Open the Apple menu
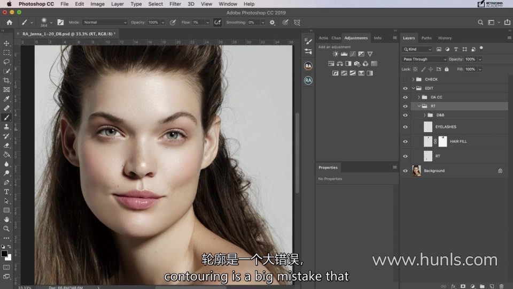The width and height of the screenshot is (513, 289). 9,4
